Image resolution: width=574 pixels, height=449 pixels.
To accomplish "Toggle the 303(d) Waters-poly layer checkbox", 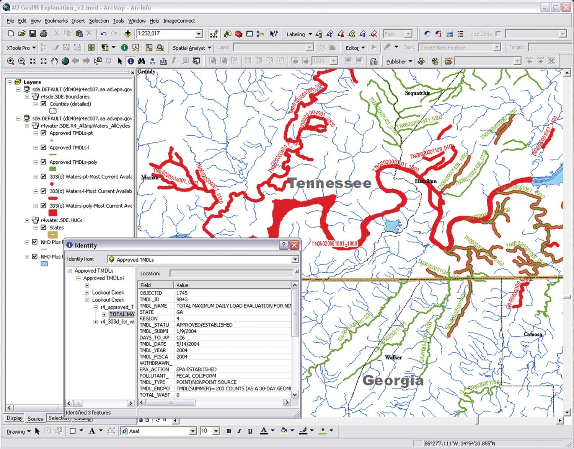I will [43, 205].
